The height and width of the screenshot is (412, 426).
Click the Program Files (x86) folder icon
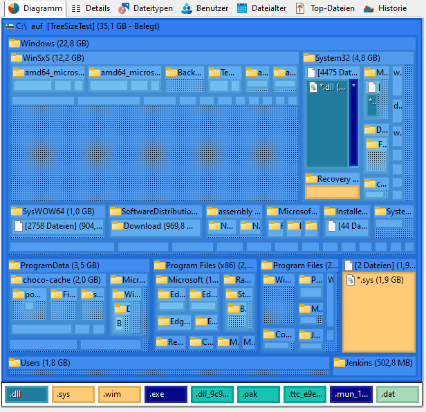160,265
